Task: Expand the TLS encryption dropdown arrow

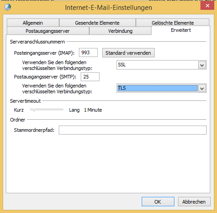Action: coord(202,88)
